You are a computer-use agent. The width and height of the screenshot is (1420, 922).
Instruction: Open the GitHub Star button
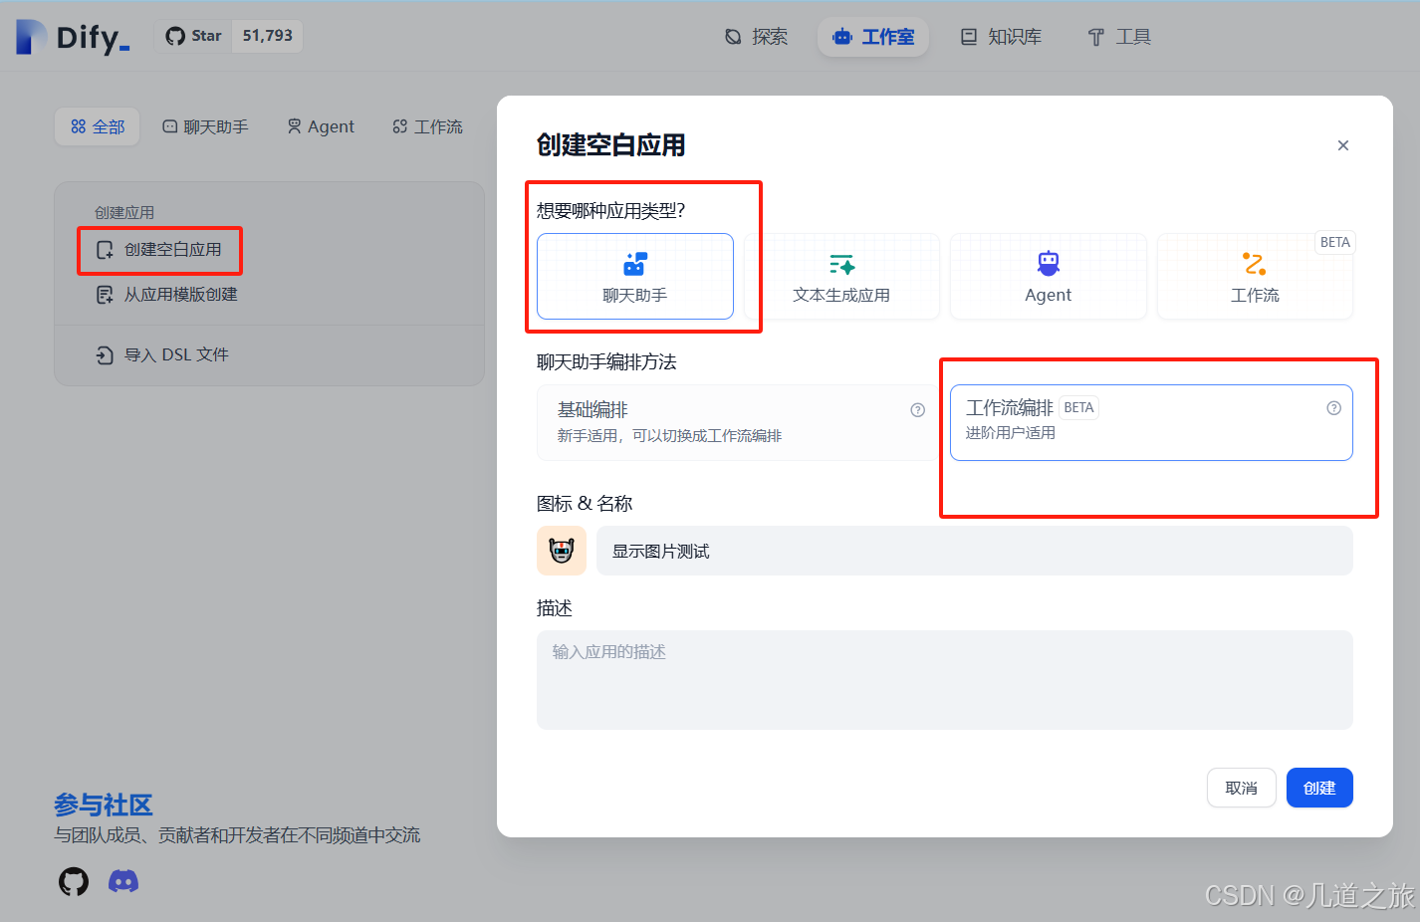pyautogui.click(x=194, y=36)
